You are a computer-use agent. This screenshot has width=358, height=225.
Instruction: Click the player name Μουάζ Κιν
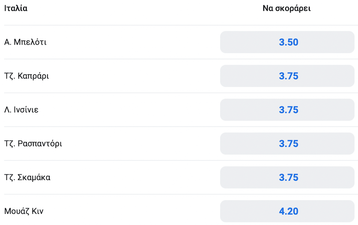click(24, 211)
